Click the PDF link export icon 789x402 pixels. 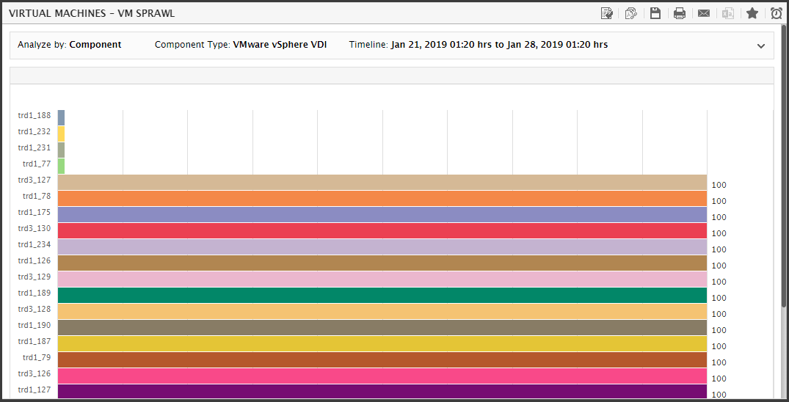[x=630, y=13]
